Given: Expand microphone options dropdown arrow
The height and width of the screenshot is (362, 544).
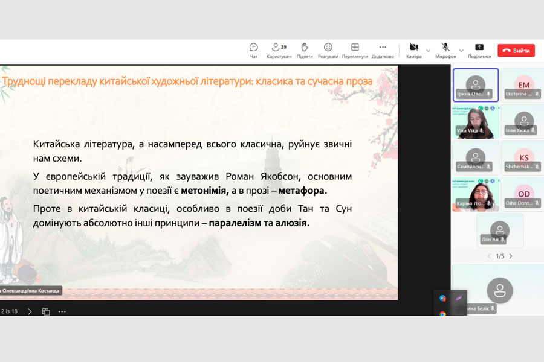Looking at the screenshot, I should coord(461,50).
